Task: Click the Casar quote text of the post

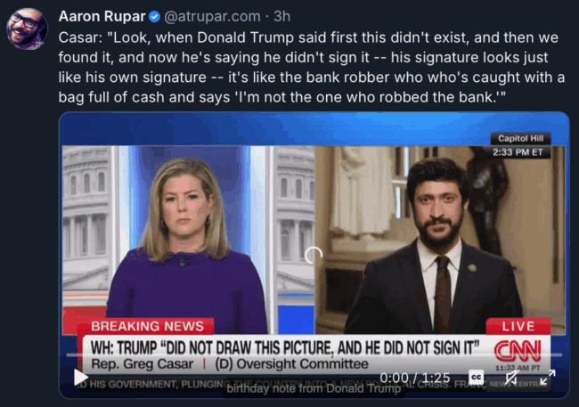Action: [311, 67]
